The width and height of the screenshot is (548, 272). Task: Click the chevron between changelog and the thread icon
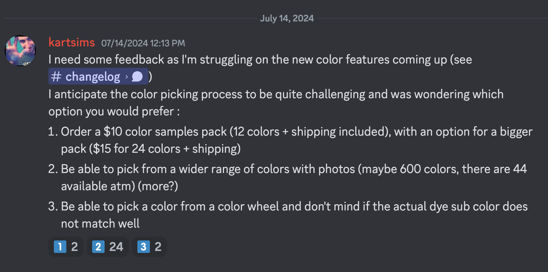click(x=128, y=76)
